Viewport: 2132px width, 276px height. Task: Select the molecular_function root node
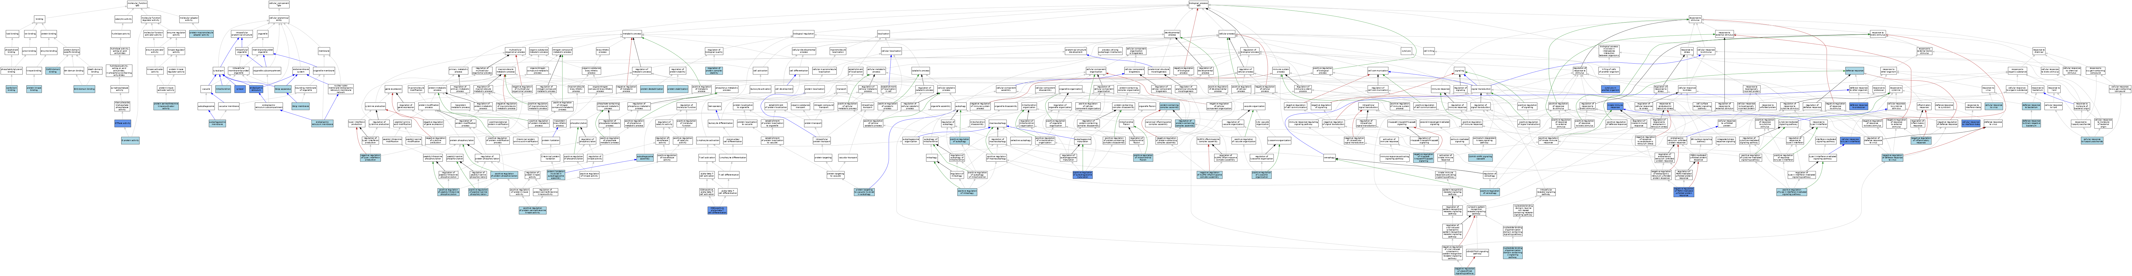pos(137,4)
